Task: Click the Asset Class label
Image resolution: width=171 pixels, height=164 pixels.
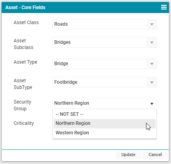Action: [x=26, y=23]
